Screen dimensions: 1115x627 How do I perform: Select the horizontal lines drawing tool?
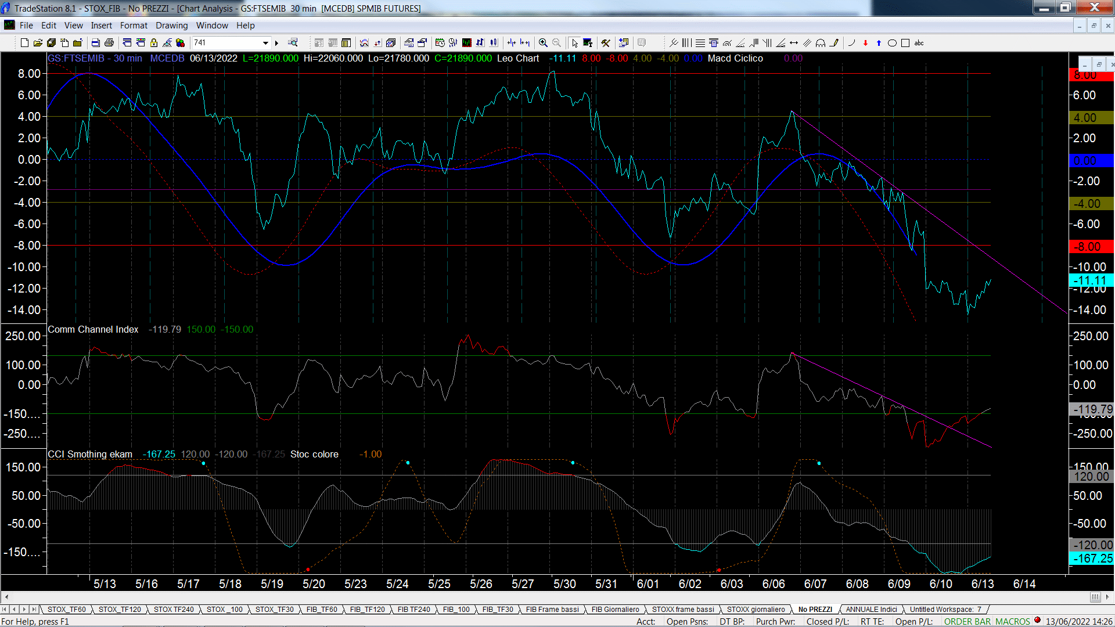coord(700,42)
